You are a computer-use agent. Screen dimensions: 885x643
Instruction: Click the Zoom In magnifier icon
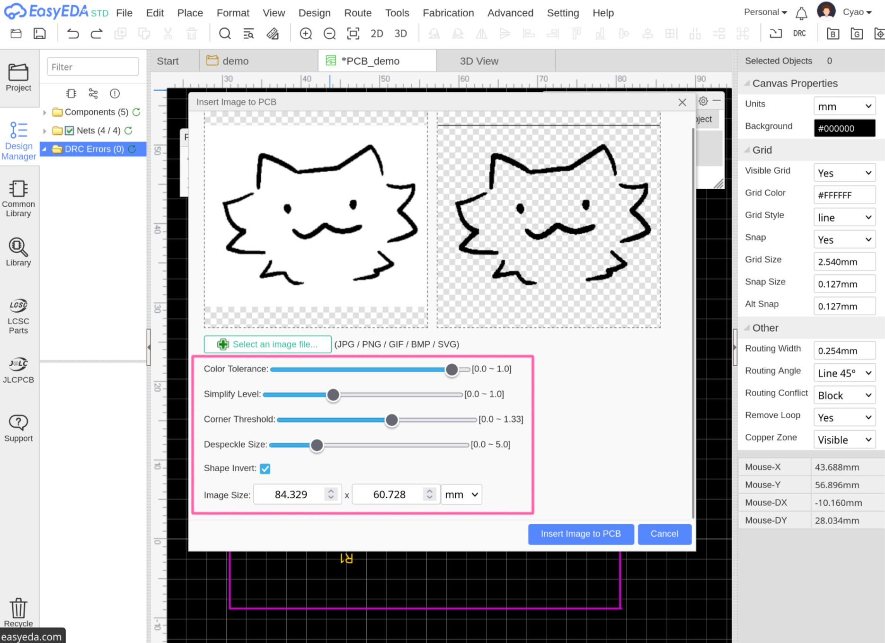(306, 34)
